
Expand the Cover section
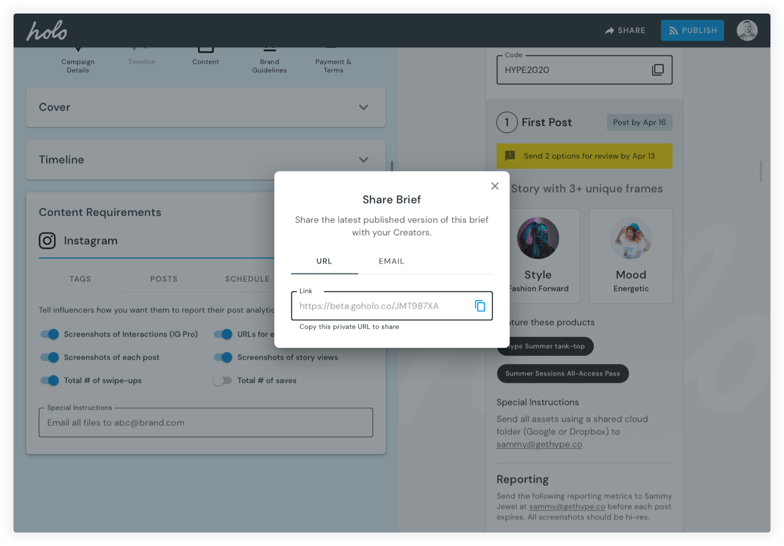(364, 107)
